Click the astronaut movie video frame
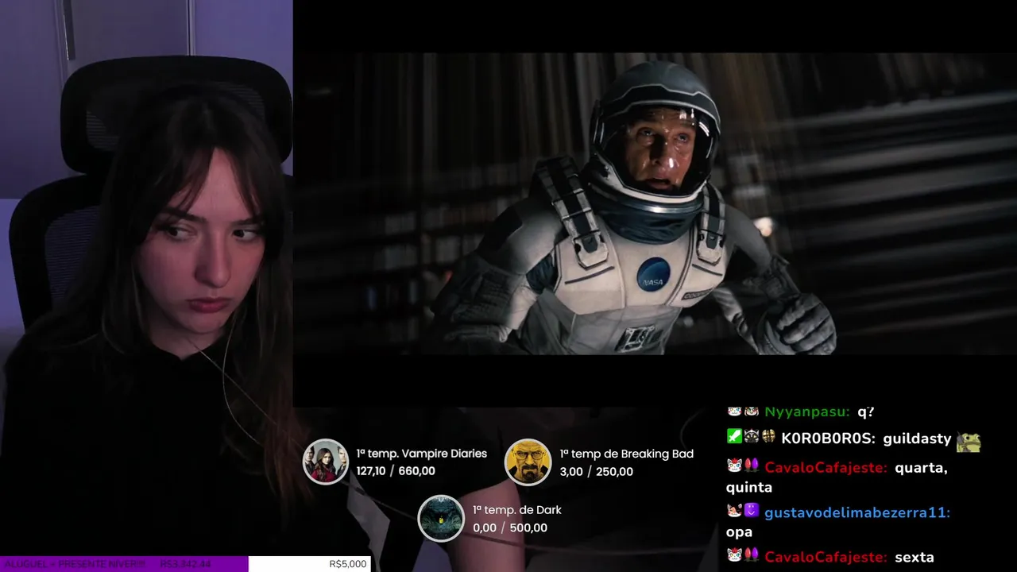1017x572 pixels. tap(655, 203)
